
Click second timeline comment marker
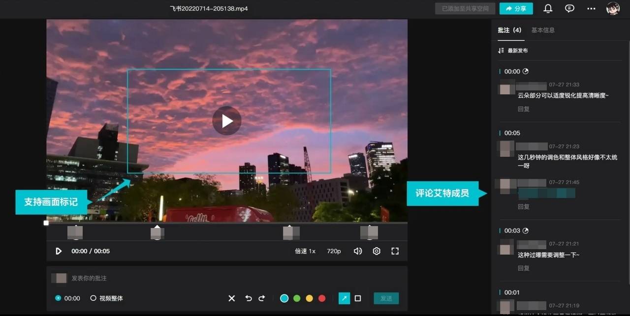[x=157, y=232]
